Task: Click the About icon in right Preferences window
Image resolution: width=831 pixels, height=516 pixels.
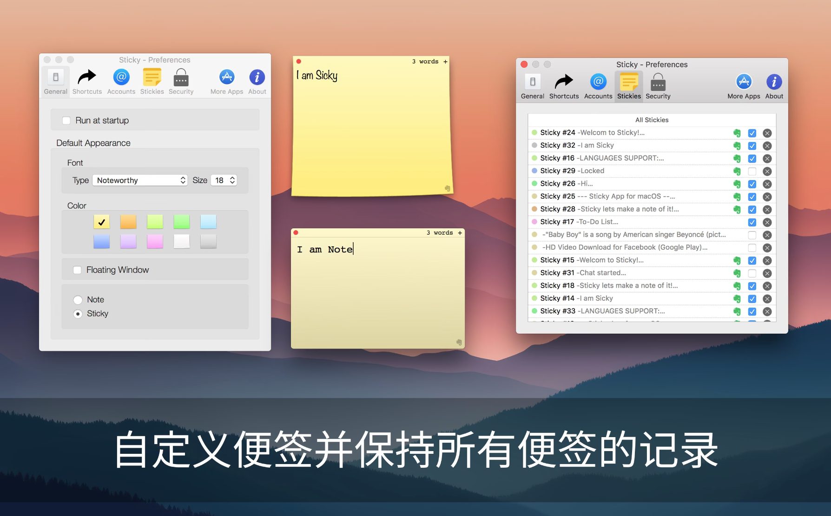Action: [774, 86]
